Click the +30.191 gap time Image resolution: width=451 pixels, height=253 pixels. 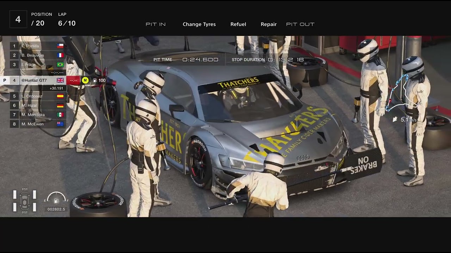click(56, 89)
